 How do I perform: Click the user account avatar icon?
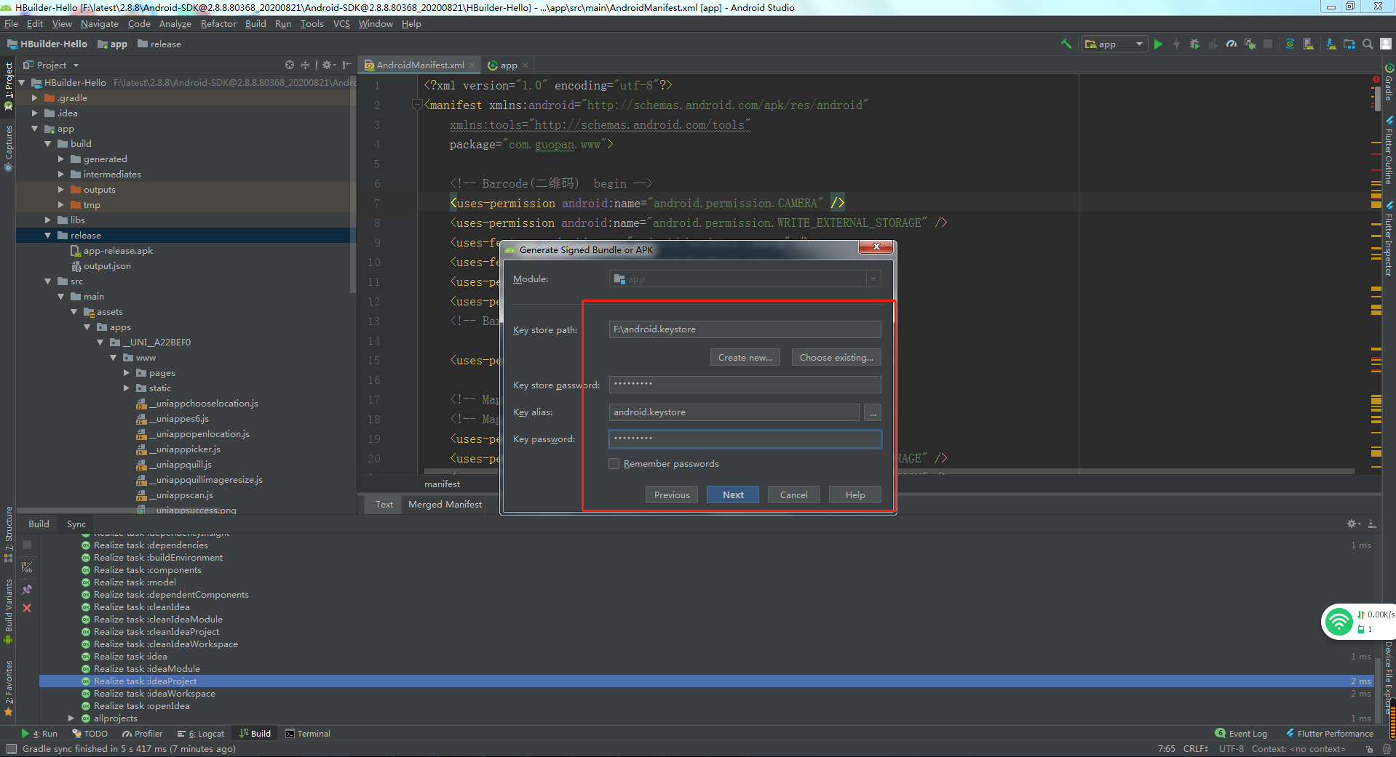(x=1386, y=44)
